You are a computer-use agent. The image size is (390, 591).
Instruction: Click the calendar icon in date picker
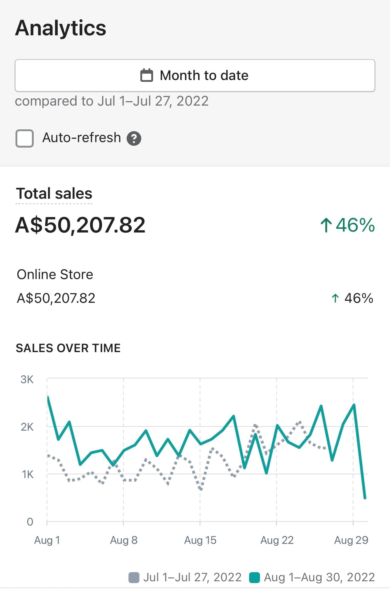point(146,75)
